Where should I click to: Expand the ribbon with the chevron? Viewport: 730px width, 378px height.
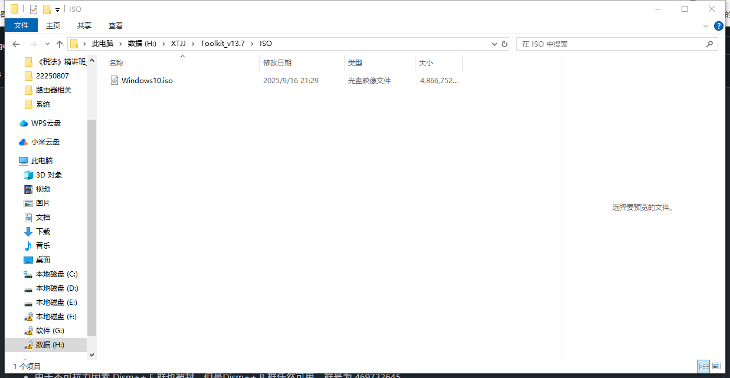coord(706,26)
